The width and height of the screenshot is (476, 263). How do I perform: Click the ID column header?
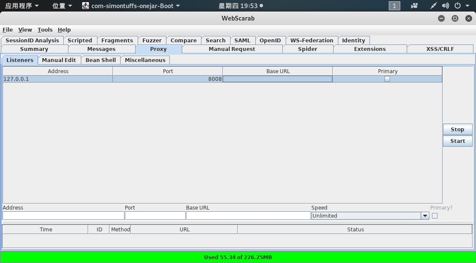pyautogui.click(x=99, y=229)
